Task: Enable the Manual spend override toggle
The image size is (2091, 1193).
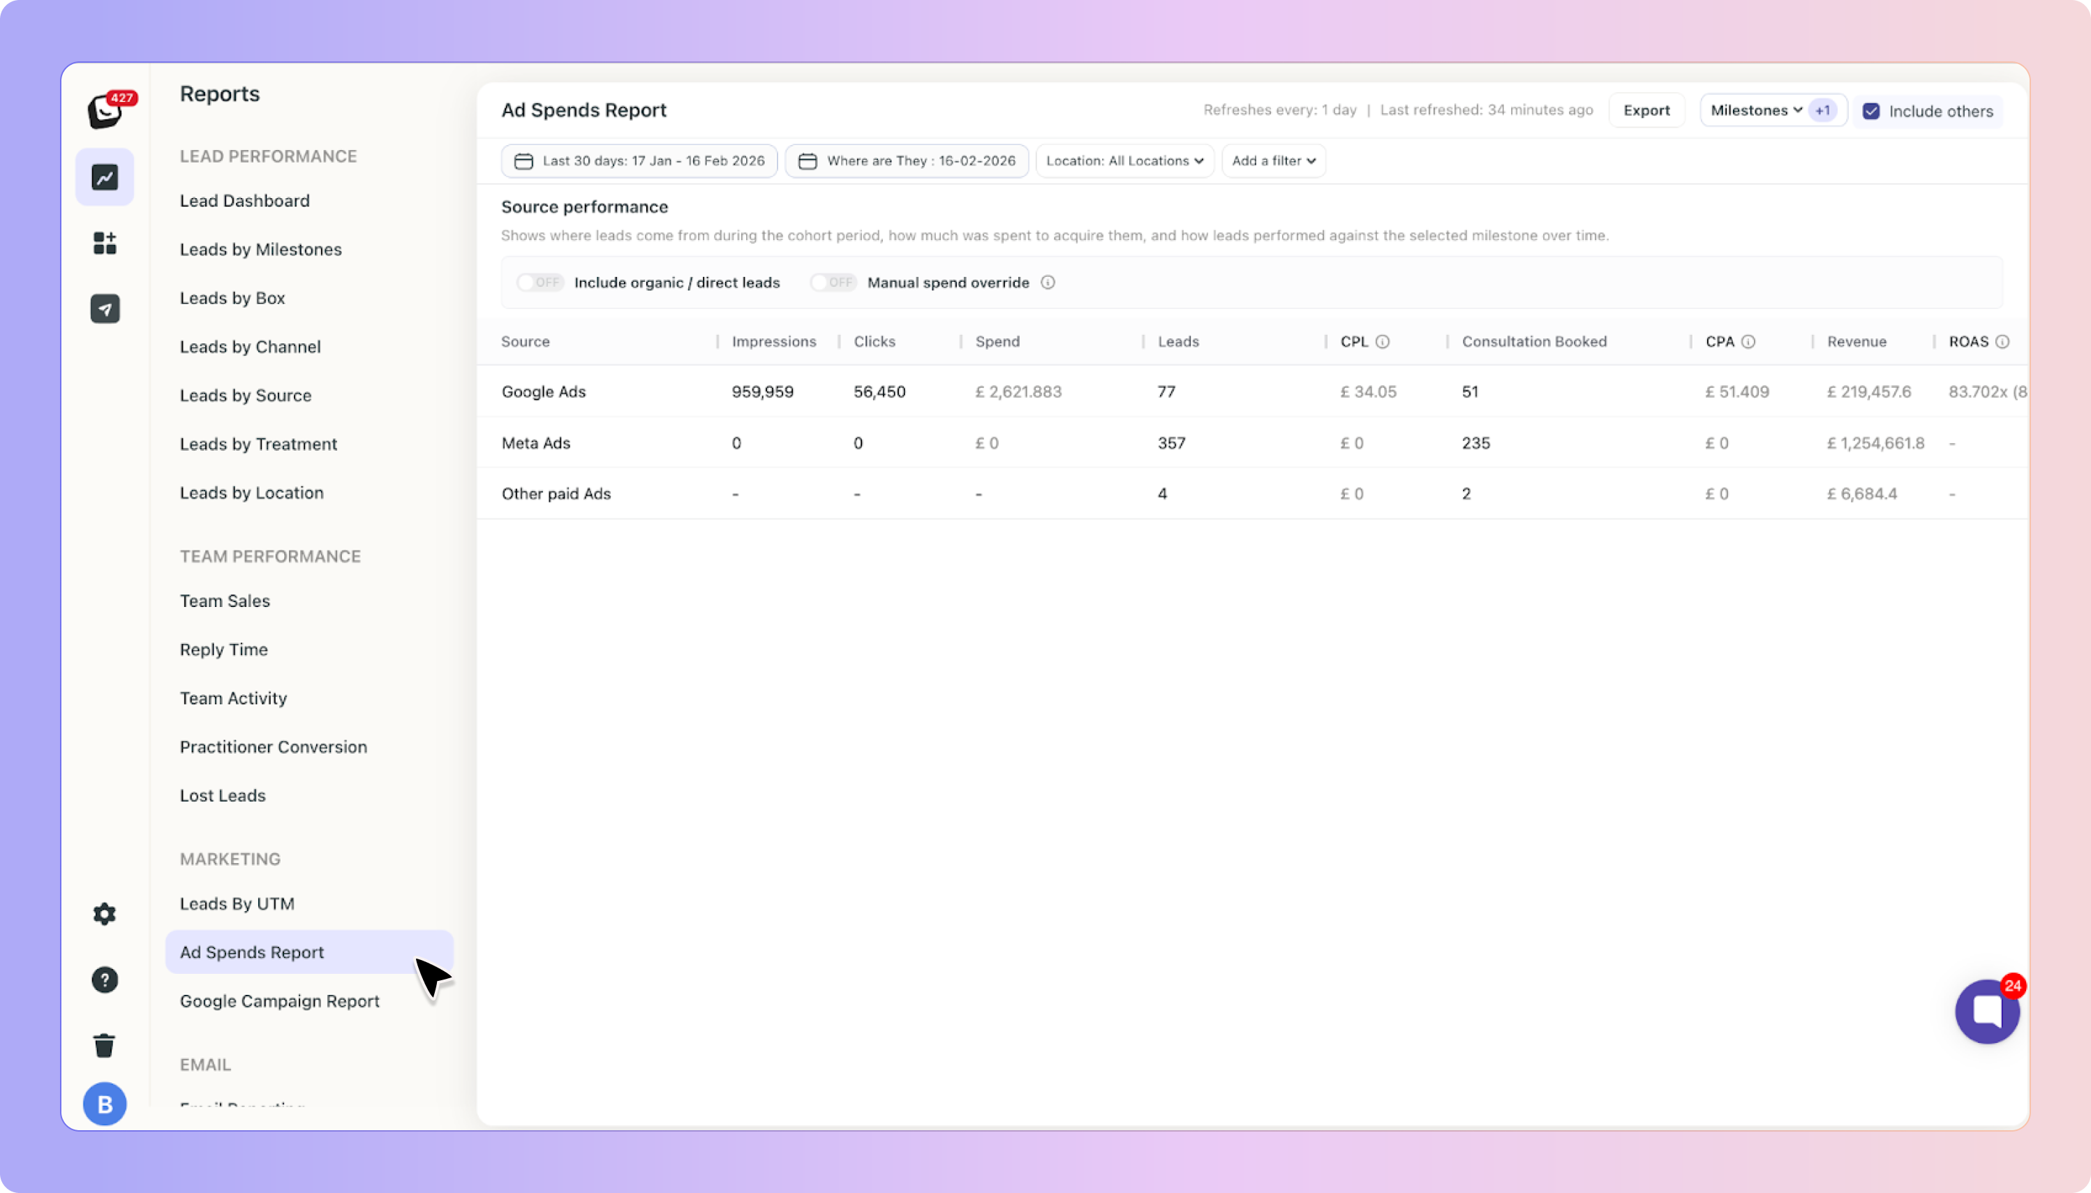Action: click(833, 283)
